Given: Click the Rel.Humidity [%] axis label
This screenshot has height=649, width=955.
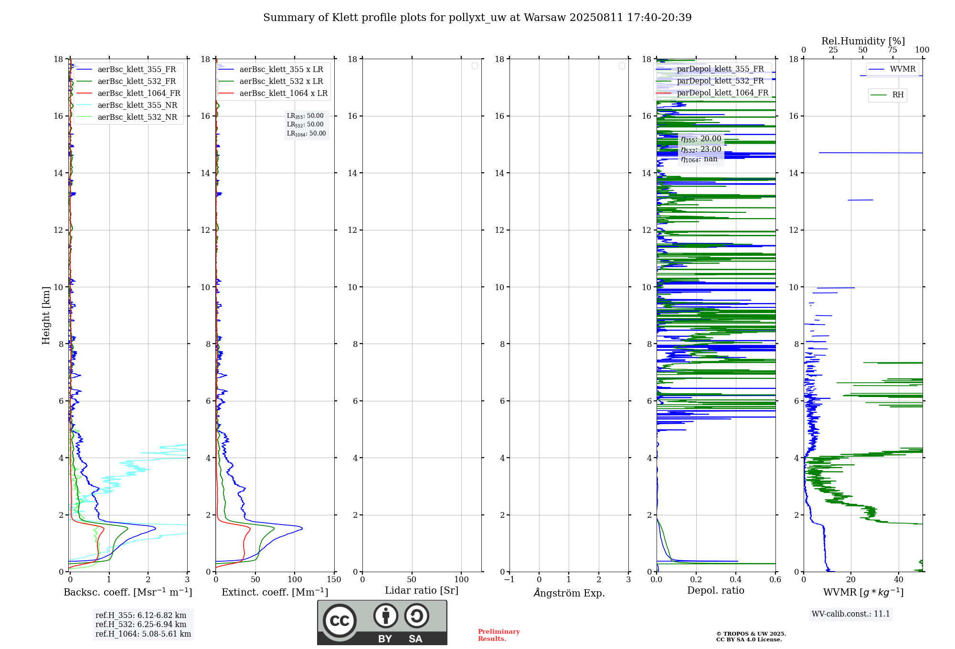Looking at the screenshot, I should [x=863, y=41].
